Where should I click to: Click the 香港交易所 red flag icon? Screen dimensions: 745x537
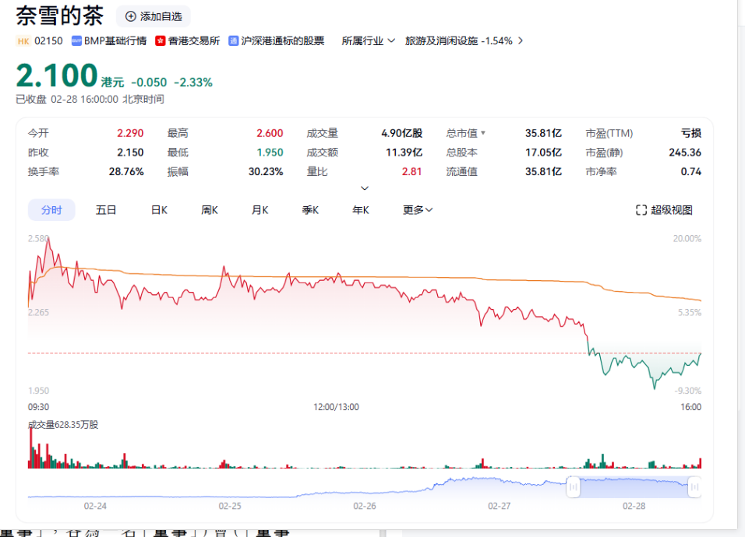(160, 41)
